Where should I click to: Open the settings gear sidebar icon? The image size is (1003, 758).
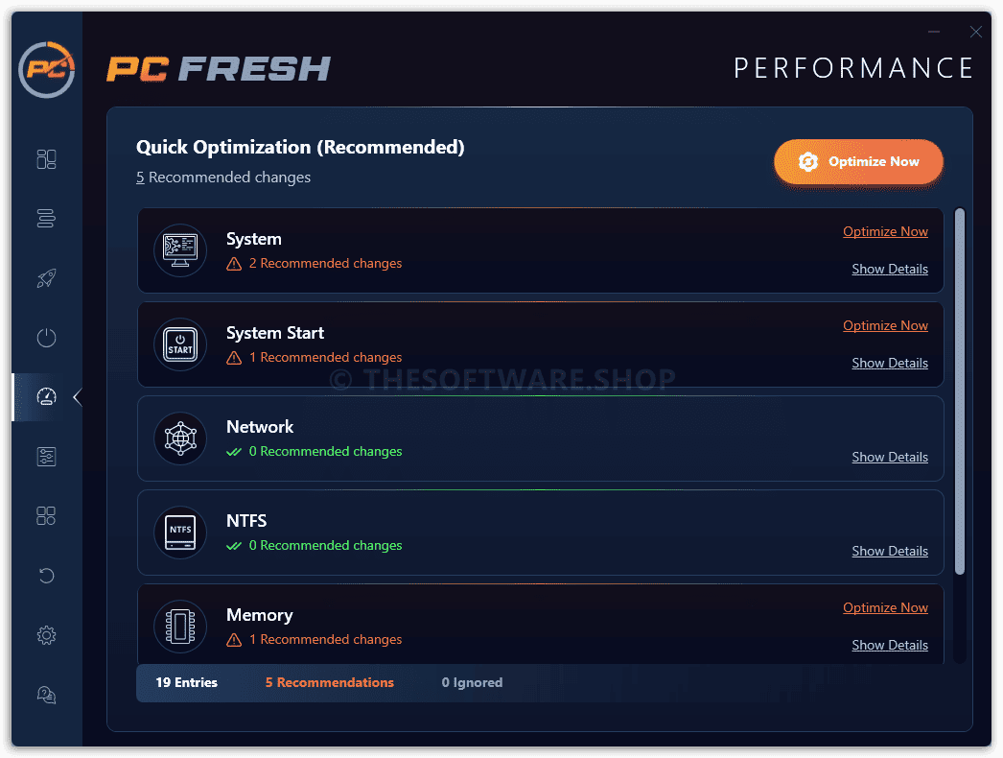[x=46, y=635]
